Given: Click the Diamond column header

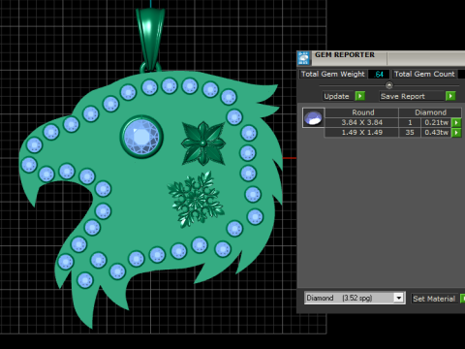Looking at the screenshot, I should (x=430, y=112).
